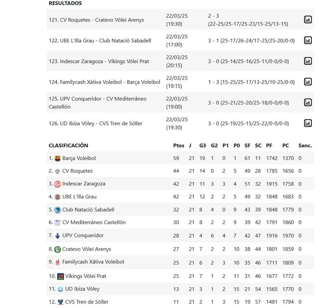This screenshot has height=308, width=321.
Task: Open statistics for UPV Conqueridor - CV Mediterráneo Castellón
Action: pos(308,102)
